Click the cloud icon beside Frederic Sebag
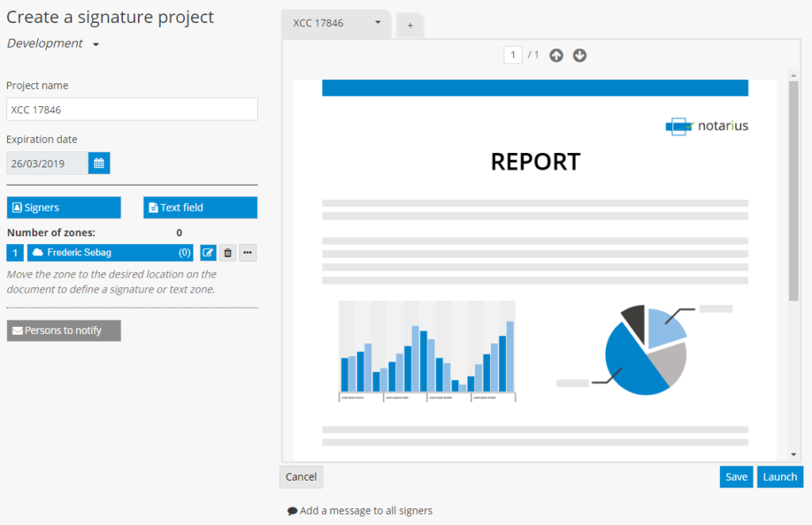 click(x=38, y=252)
